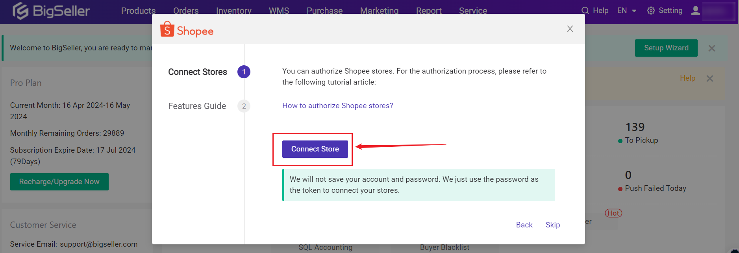Image resolution: width=739 pixels, height=253 pixels.
Task: Open the Orders menu
Action: 186,11
